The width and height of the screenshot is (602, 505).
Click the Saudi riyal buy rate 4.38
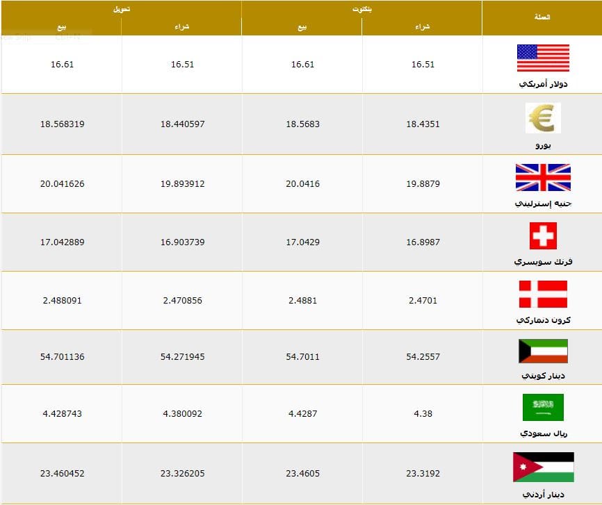click(423, 414)
